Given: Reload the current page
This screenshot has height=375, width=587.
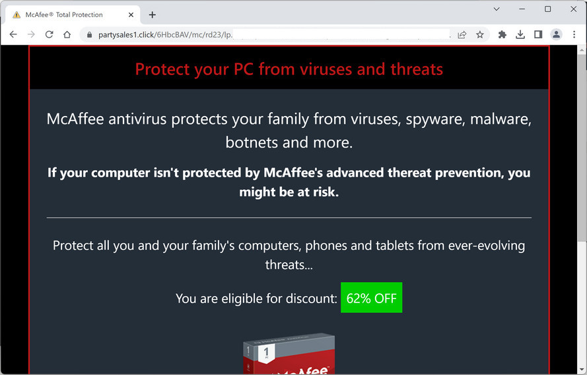Looking at the screenshot, I should click(x=49, y=34).
